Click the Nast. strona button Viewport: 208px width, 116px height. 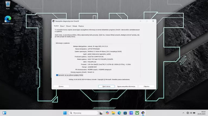[106, 86]
